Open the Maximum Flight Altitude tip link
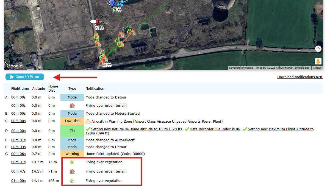The image size is (330, 186). point(280,129)
